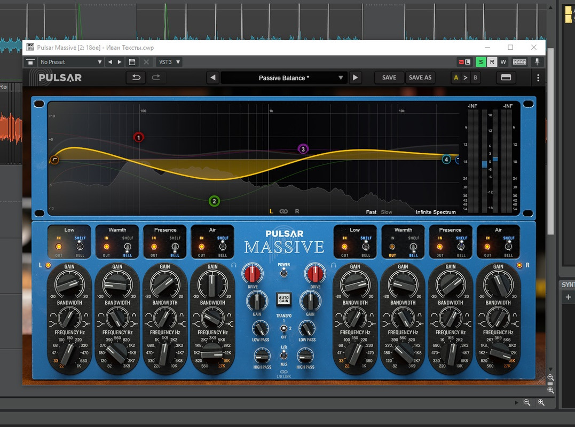Click the right red DRIVE knob
Screen dimensions: 575x427
[x=315, y=273]
